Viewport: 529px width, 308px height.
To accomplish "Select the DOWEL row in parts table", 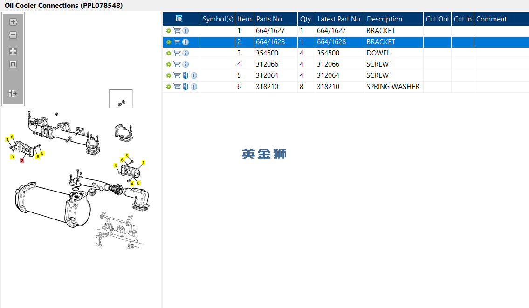I will pos(346,53).
